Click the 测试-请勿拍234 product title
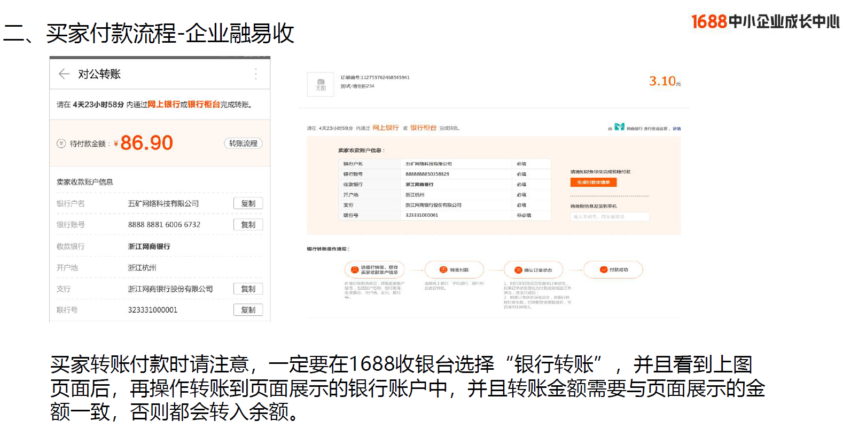Image resolution: width=843 pixels, height=429 pixels. point(357,86)
